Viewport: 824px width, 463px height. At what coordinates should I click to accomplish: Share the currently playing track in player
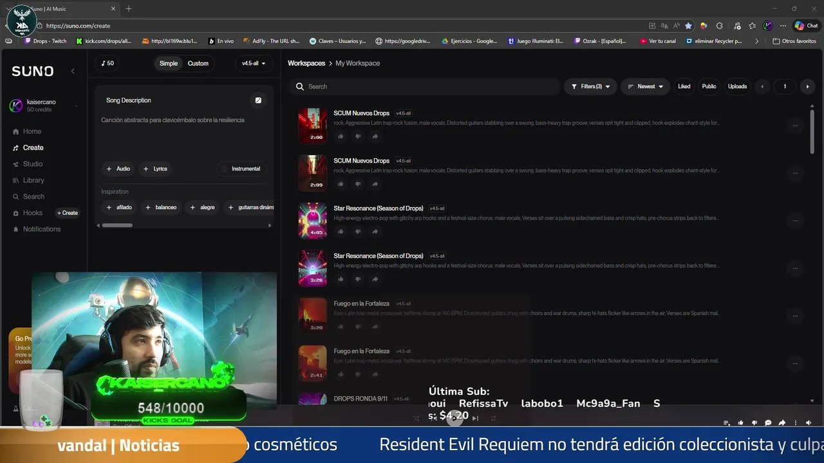point(782,423)
